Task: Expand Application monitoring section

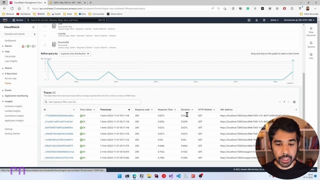Action: tap(3, 96)
